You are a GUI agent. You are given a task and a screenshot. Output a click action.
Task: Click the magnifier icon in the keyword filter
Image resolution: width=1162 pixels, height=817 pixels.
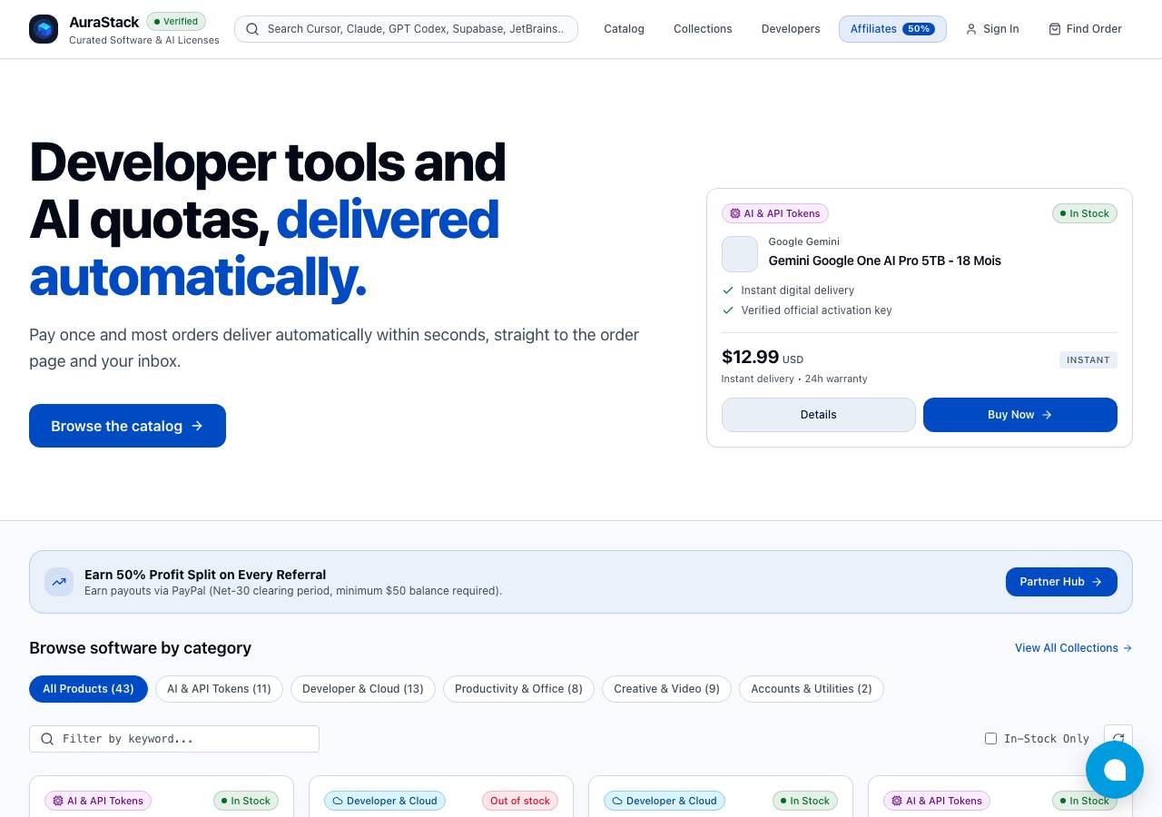pos(47,739)
